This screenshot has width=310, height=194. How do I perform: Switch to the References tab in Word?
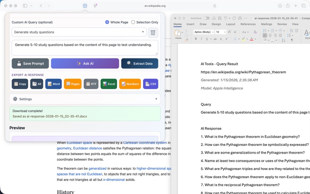tap(248, 24)
